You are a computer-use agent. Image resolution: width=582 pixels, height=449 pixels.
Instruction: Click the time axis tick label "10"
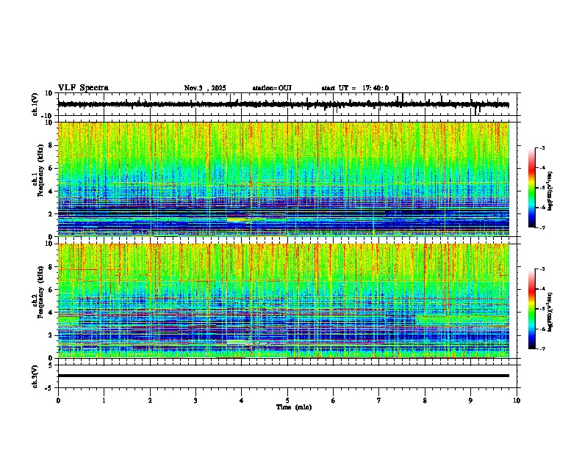click(517, 401)
